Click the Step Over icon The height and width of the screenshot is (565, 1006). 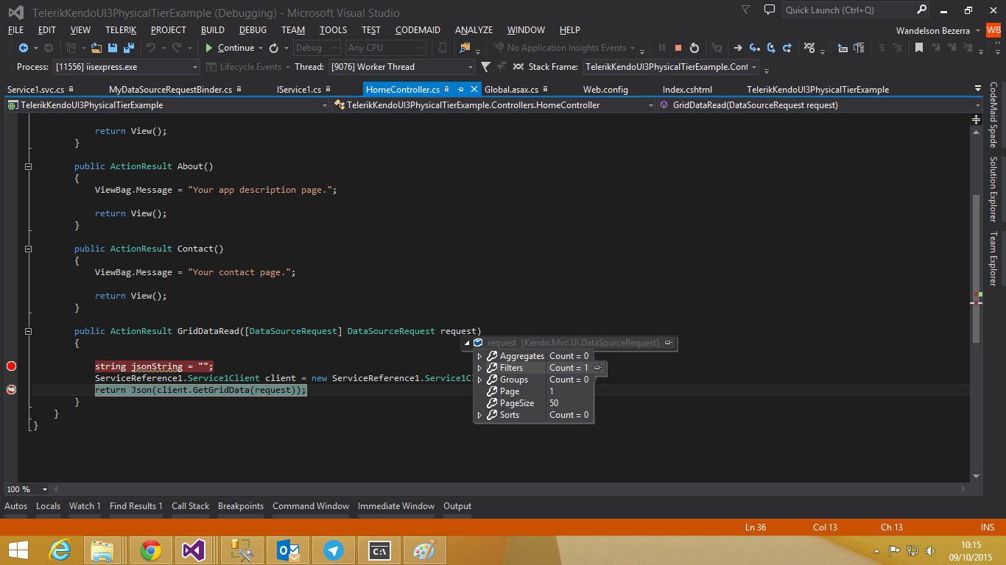coord(771,48)
